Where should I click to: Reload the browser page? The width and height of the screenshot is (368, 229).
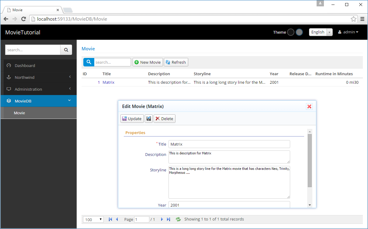pyautogui.click(x=23, y=19)
